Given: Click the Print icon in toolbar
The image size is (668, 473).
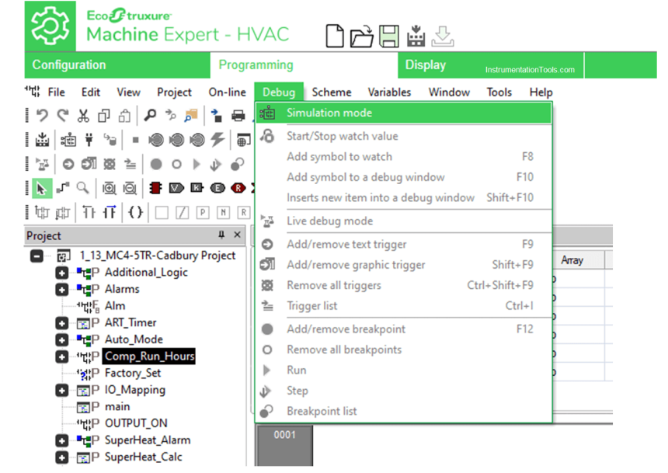Looking at the screenshot, I should (x=238, y=116).
